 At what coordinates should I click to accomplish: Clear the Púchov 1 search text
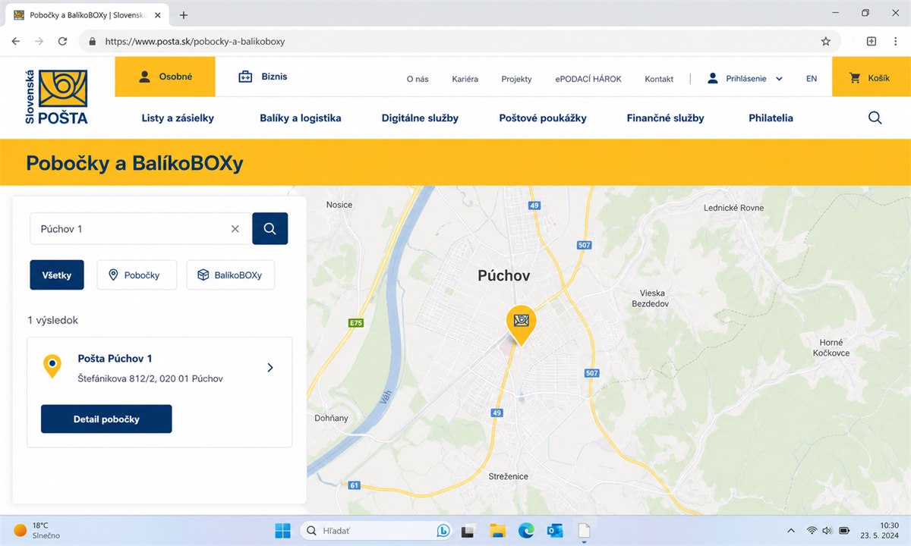point(235,228)
